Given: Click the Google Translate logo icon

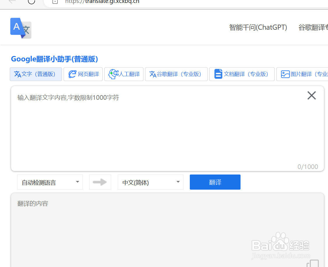Looking at the screenshot, I should pyautogui.click(x=21, y=28).
